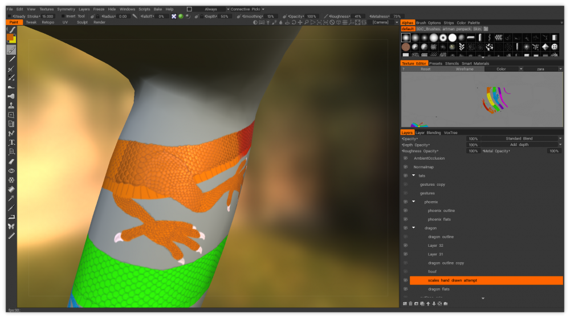Select the donut-shaped alpha brush
The height and width of the screenshot is (318, 570).
443,38
